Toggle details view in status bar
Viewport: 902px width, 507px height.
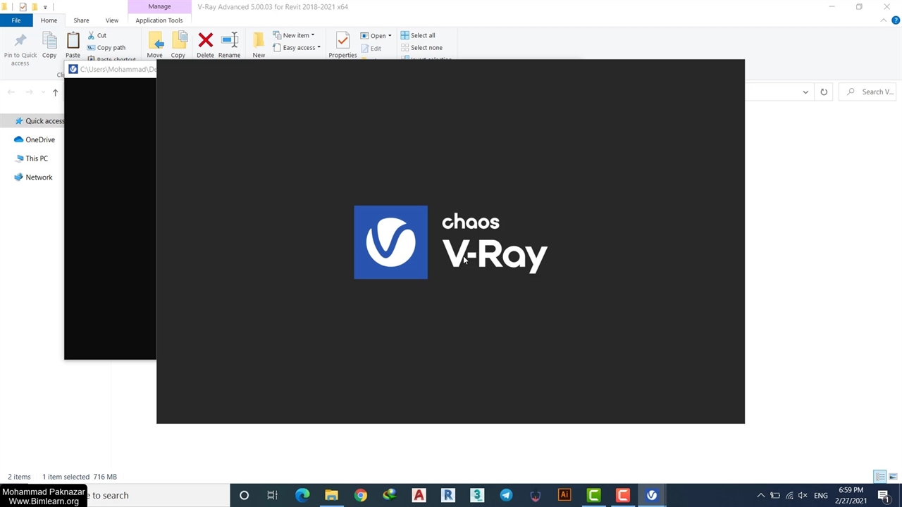[x=879, y=477]
